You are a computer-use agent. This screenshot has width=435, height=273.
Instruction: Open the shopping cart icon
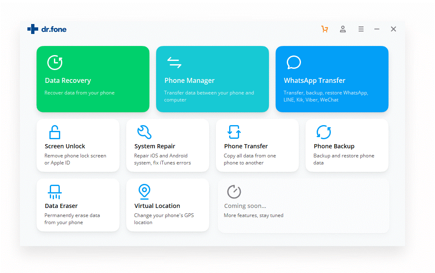[325, 29]
